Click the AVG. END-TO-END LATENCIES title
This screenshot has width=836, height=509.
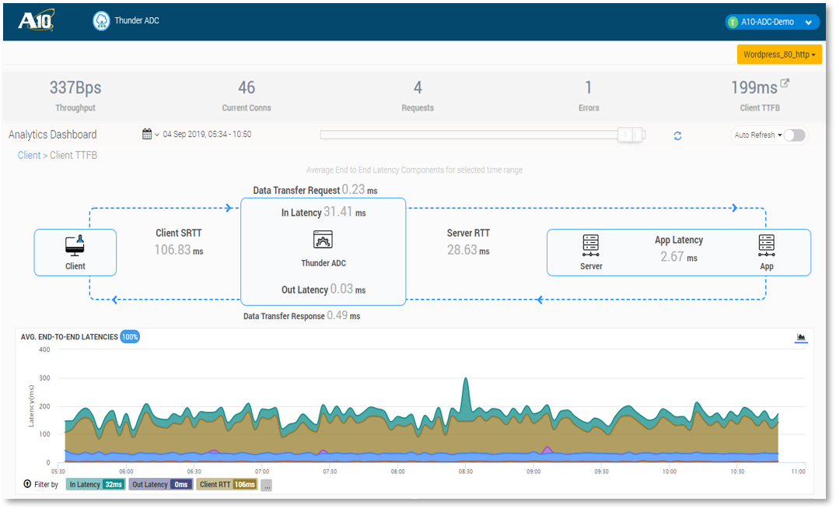point(69,337)
